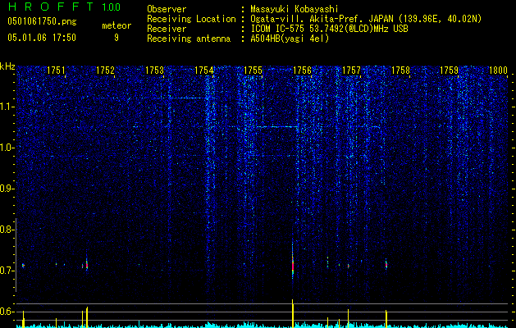This screenshot has width=516, height=328.
Task: Click the 'Receiving antenna' label
Action: pos(189,39)
